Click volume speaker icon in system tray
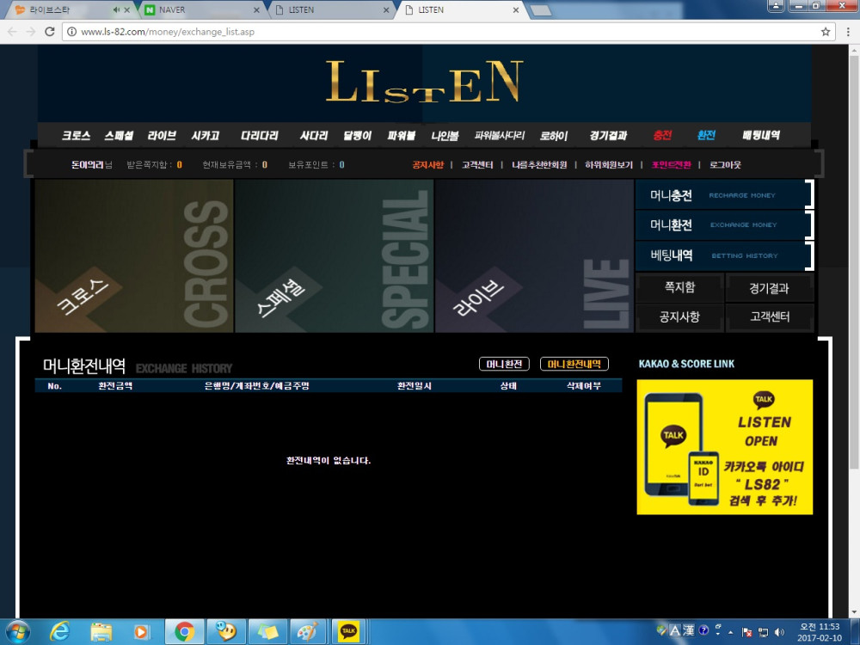The width and height of the screenshot is (860, 645). 779,632
